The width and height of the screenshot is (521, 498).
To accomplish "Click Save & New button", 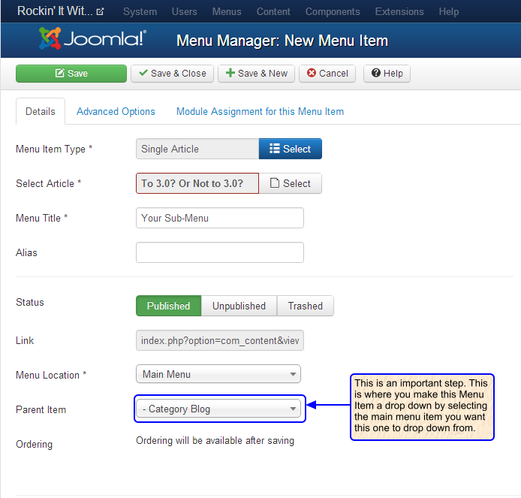I will pos(256,74).
